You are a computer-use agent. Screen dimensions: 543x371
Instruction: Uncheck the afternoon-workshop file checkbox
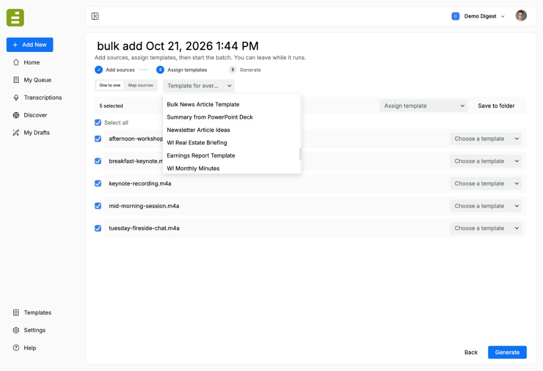click(x=98, y=139)
